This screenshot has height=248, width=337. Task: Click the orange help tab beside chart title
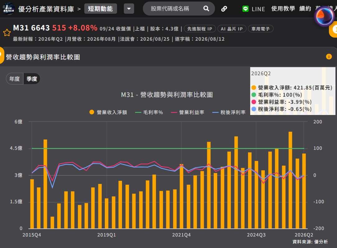click(x=2, y=55)
